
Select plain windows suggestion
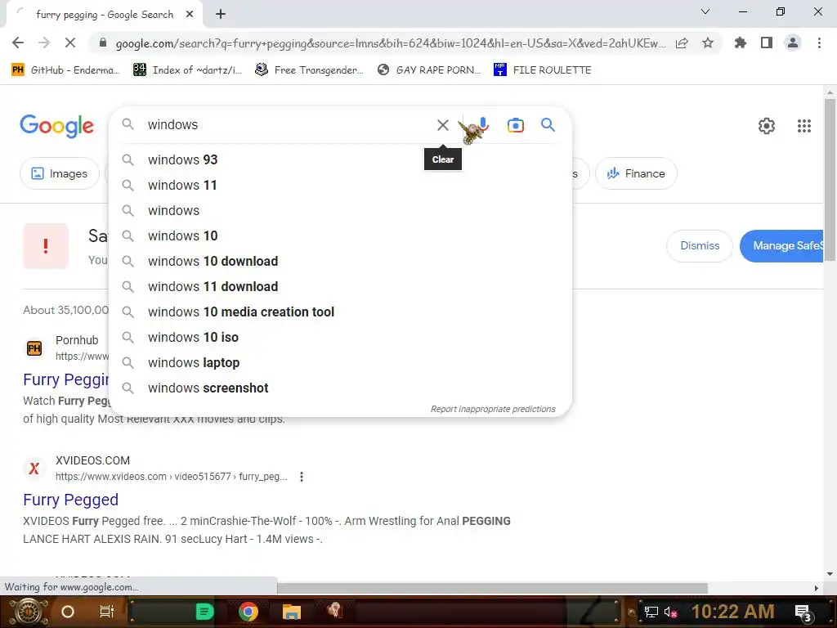tap(341, 210)
